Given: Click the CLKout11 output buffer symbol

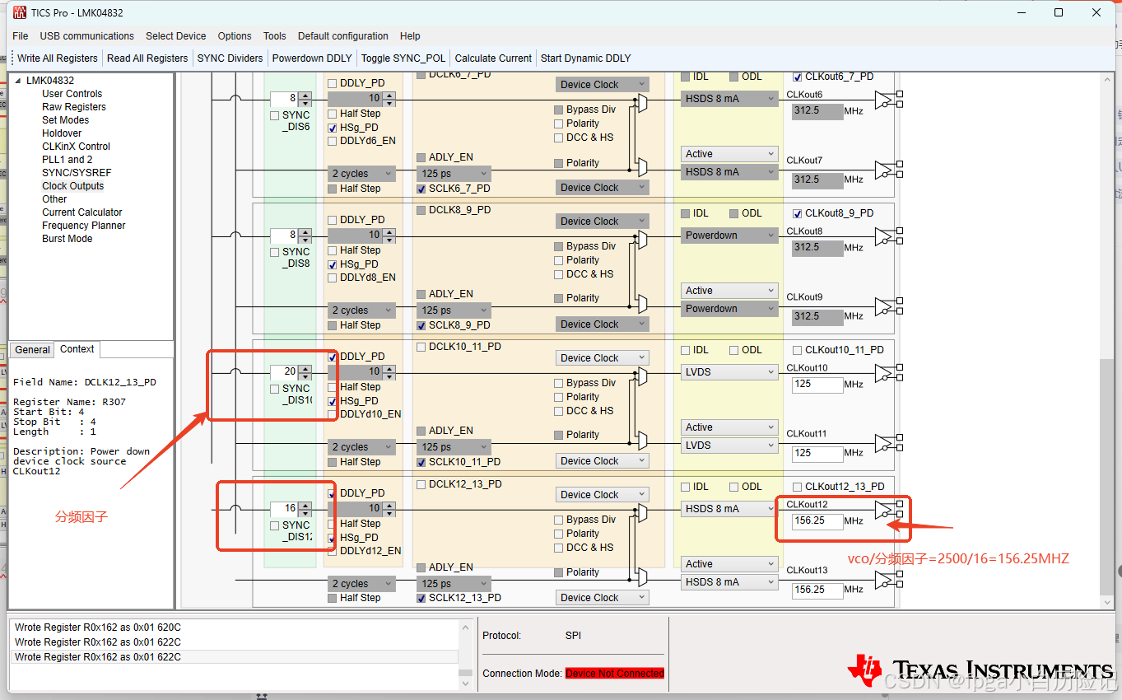Looking at the screenshot, I should pyautogui.click(x=884, y=443).
